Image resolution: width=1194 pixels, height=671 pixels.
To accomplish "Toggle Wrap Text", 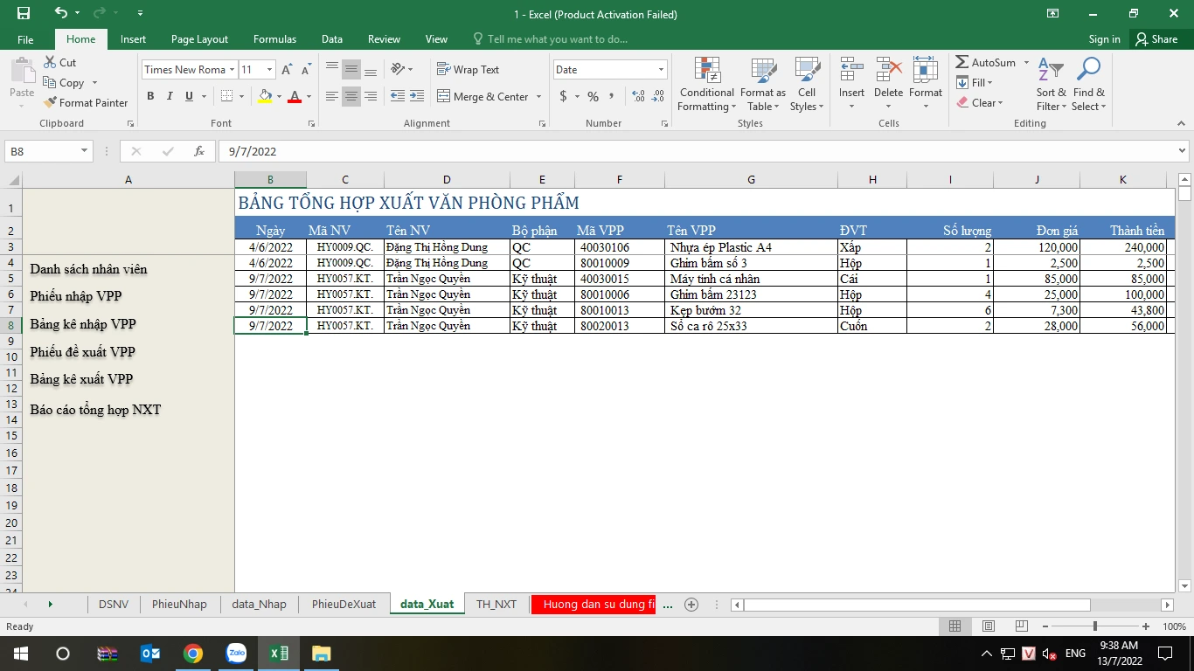I will point(468,70).
